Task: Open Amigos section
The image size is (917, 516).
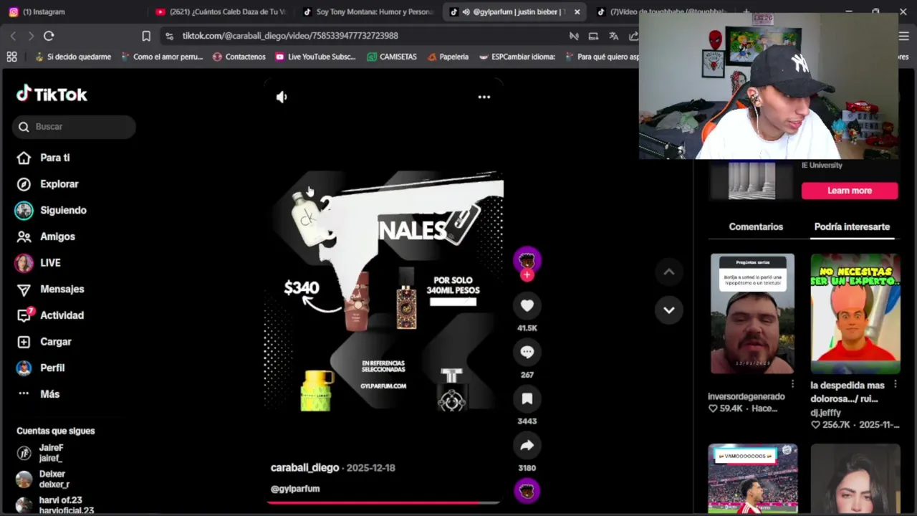Action: pos(47,236)
